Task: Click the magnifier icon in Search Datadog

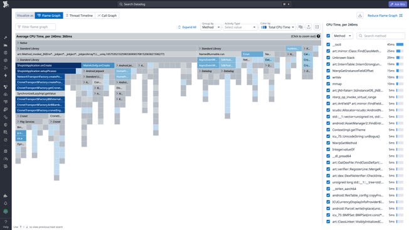Action: (121, 4)
